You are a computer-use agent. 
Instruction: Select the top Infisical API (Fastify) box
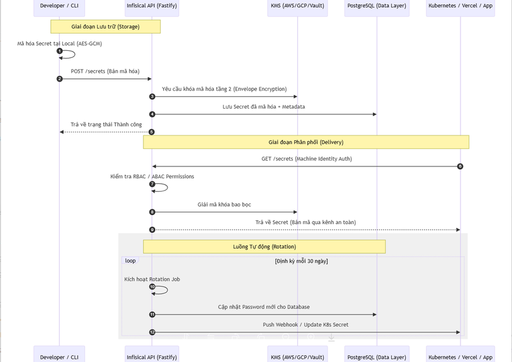coord(152,6)
